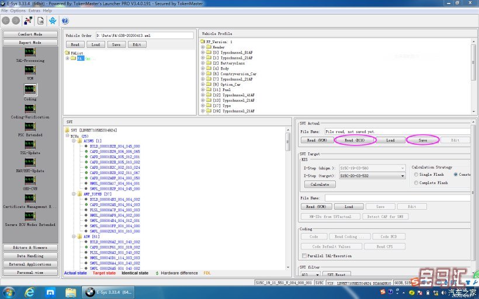
Task: Expand [2] Batteryclass node
Action: pyautogui.click(x=203, y=63)
